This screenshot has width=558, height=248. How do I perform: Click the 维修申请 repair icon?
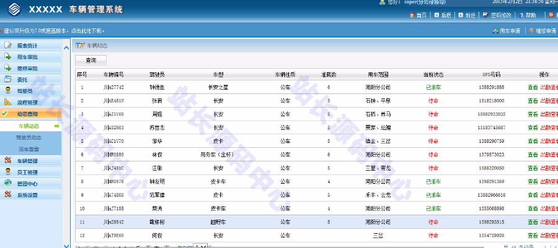tap(532, 31)
